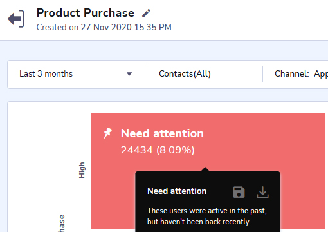Click the App channel value
Image resolution: width=328 pixels, height=232 pixels.
[321, 74]
